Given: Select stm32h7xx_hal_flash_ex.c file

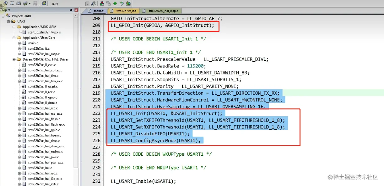Looking at the screenshot, I should [46, 124].
